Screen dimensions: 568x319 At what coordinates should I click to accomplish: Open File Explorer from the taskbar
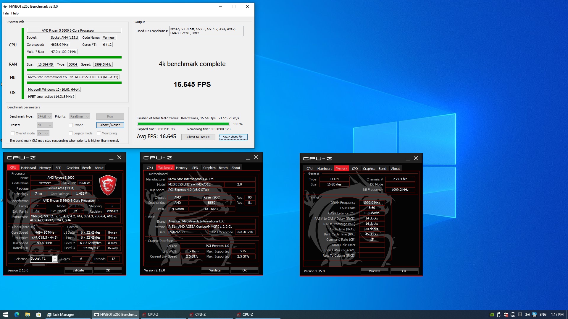[x=28, y=315]
